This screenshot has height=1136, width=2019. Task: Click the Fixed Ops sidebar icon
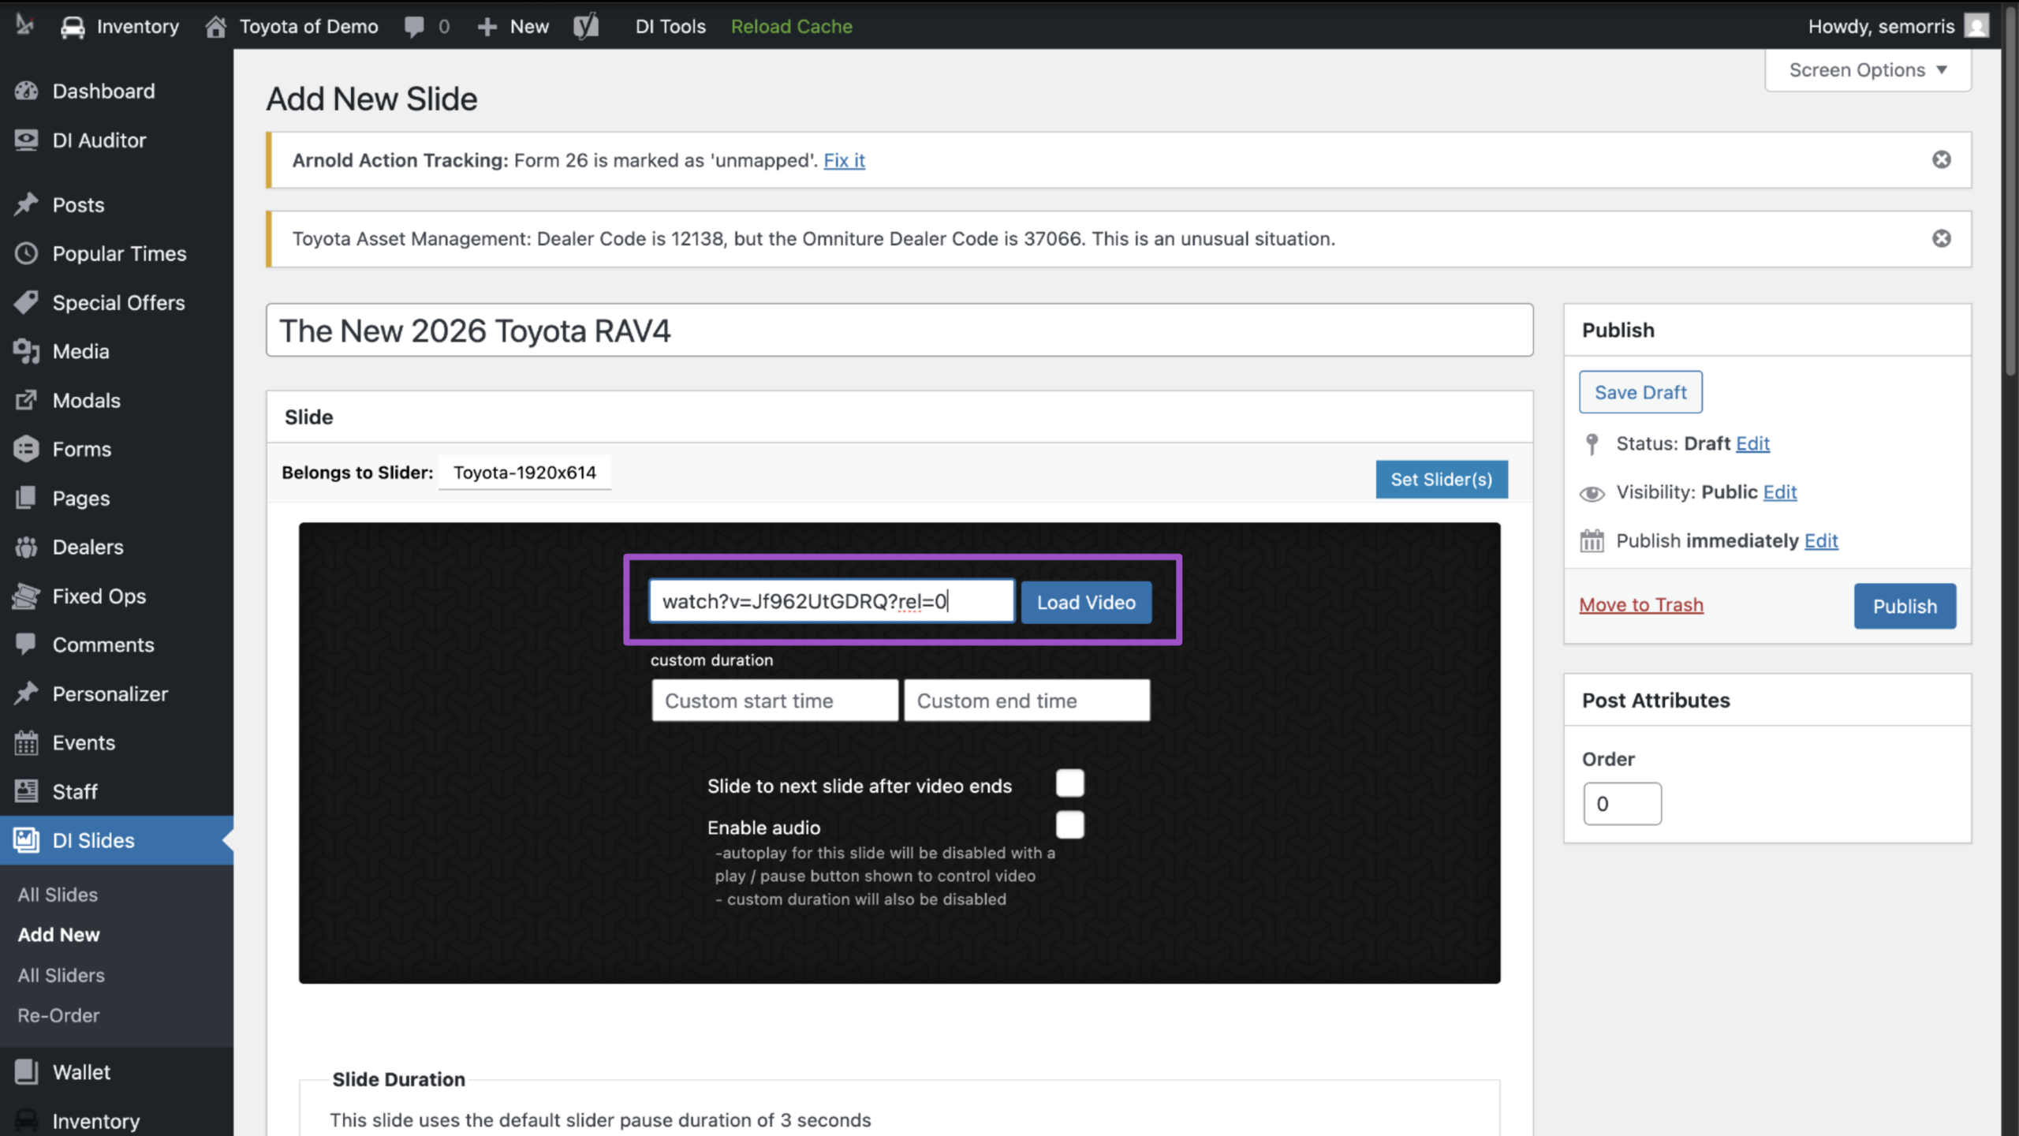[26, 596]
